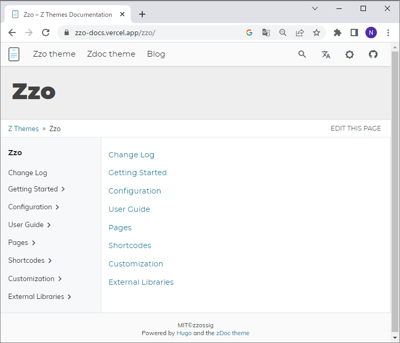
Task: Expand the Configuration sidebar section
Action: point(57,207)
